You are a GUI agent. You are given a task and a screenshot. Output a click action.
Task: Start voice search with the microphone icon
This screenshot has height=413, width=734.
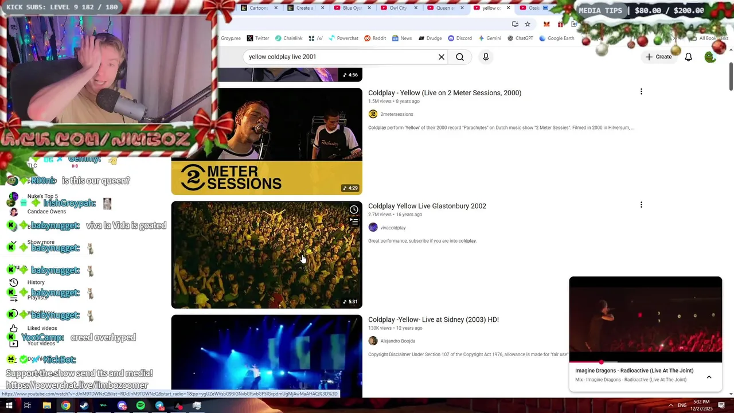486,57
